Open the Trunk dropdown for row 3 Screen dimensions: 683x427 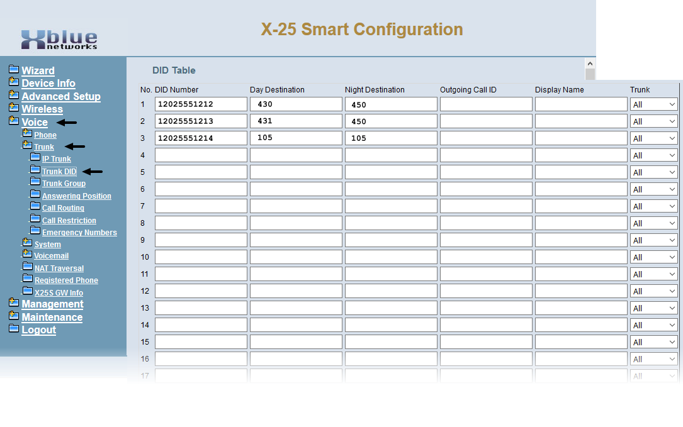(x=653, y=138)
